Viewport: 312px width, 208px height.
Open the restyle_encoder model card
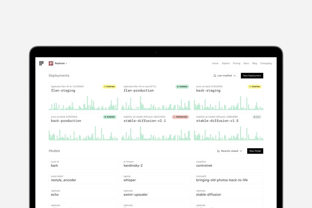(x=83, y=179)
